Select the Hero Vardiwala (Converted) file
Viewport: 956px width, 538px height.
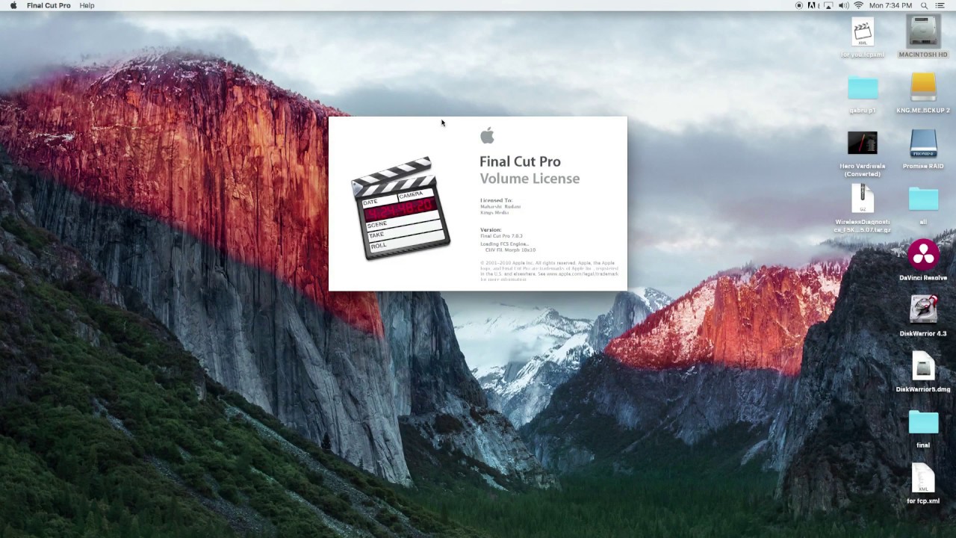click(863, 153)
